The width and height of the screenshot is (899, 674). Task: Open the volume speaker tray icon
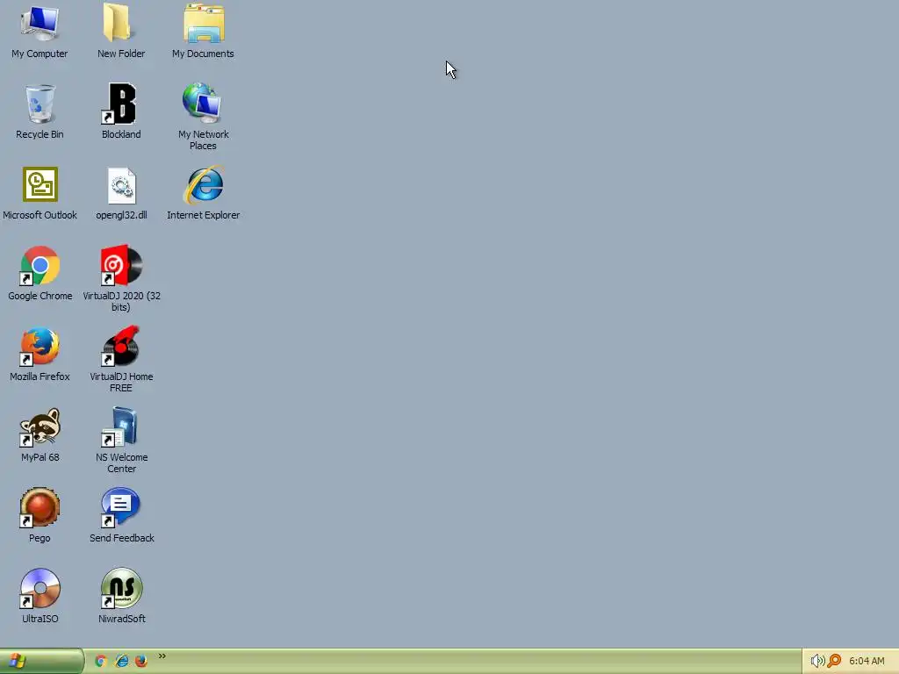(x=817, y=661)
